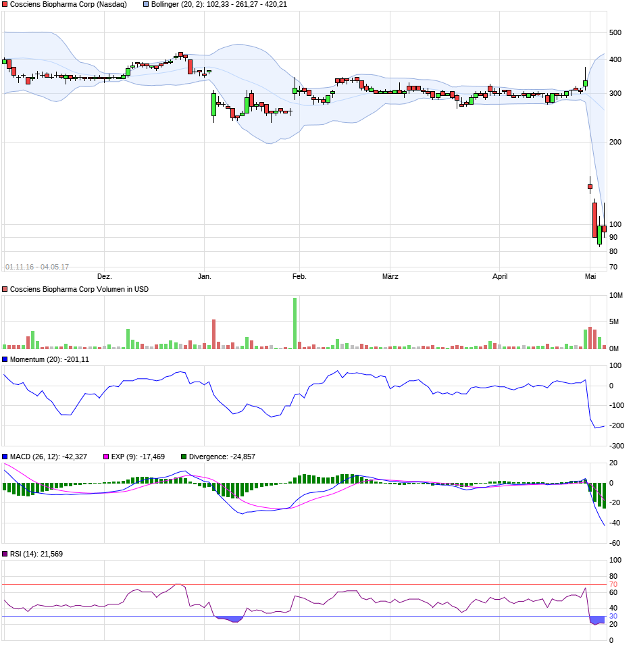Click the Divergence: -24,857 label
Viewport: 635px width, 647px height.
click(222, 457)
